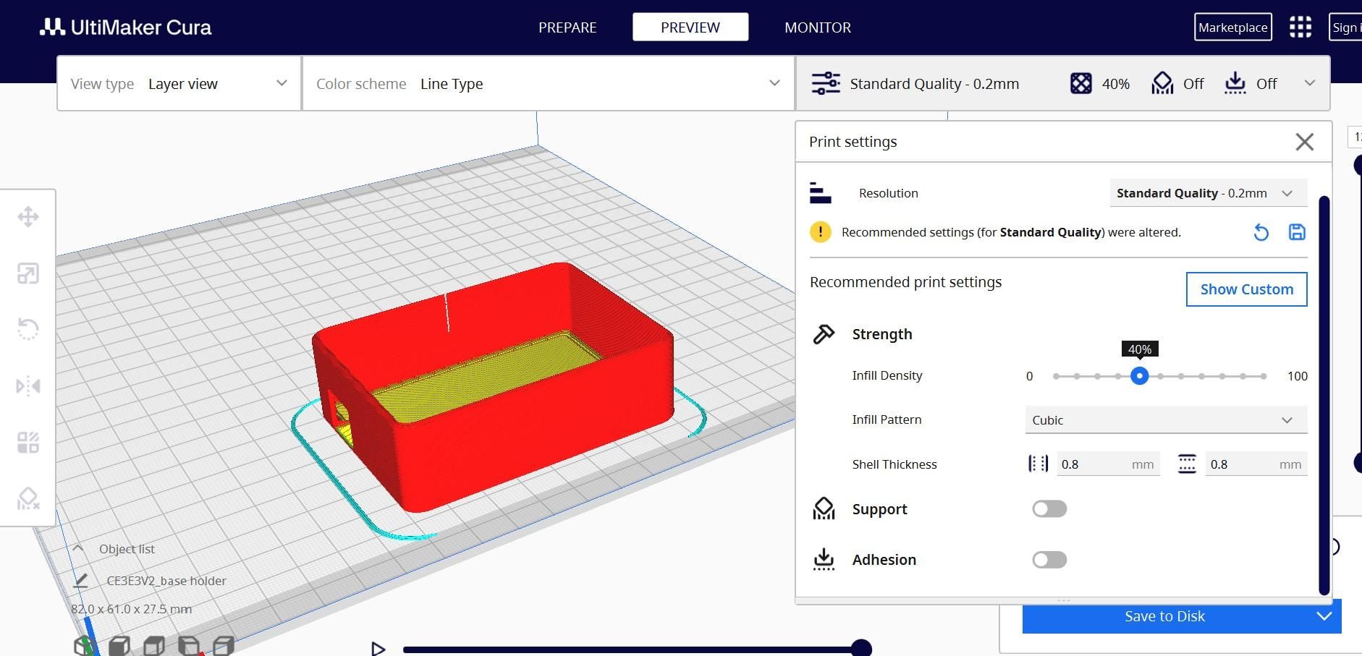Toggle Support generation off

click(x=1049, y=508)
